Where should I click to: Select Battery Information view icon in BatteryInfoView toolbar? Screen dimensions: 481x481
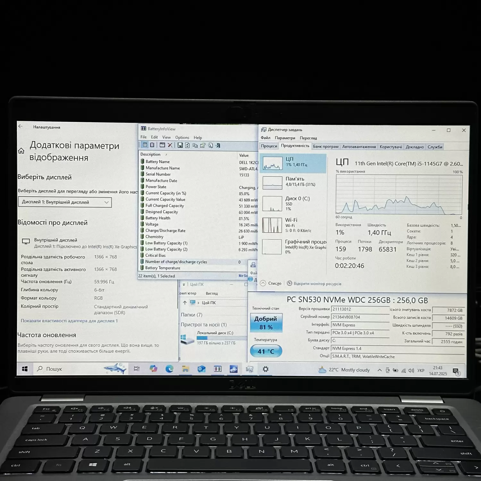tap(145, 145)
